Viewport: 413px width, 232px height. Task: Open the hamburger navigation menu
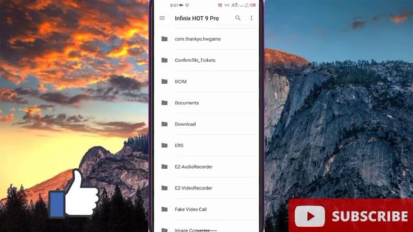coord(162,18)
